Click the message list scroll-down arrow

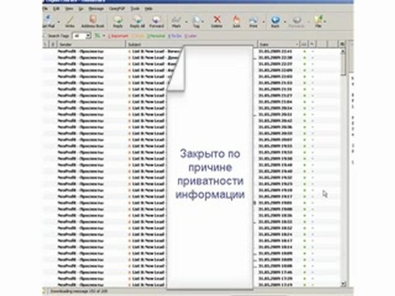click(343, 284)
